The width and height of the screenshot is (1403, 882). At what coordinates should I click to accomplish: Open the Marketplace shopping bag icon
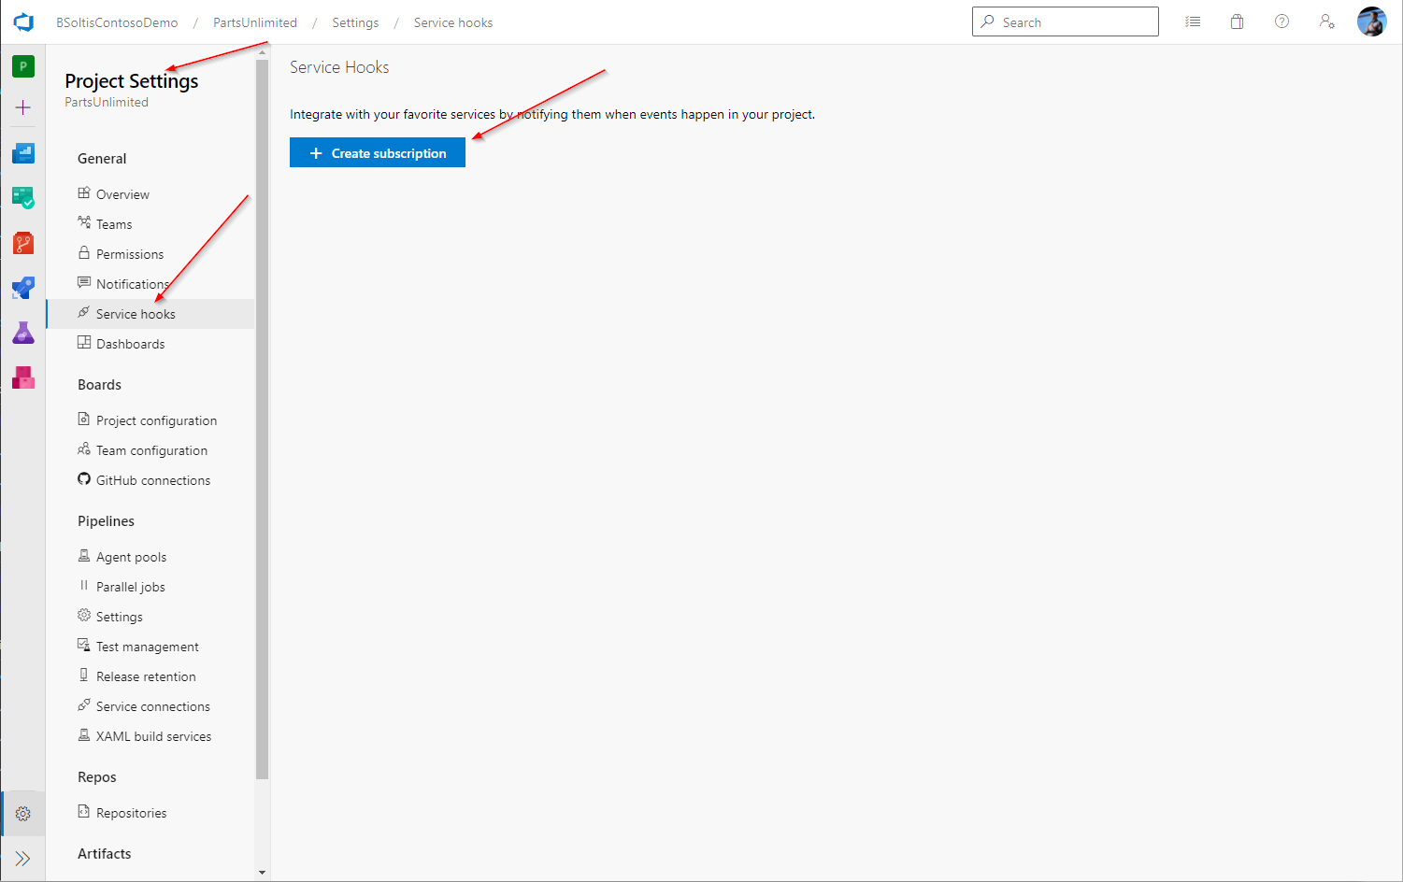pos(1237,21)
